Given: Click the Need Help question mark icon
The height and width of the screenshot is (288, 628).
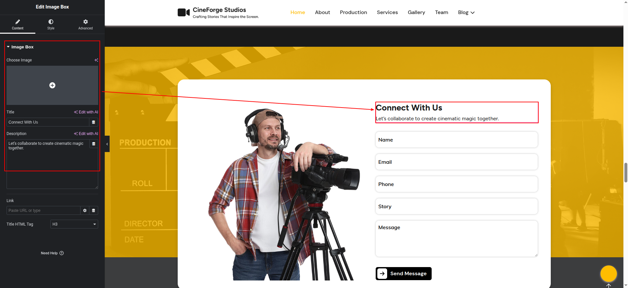Looking at the screenshot, I should coord(62,253).
